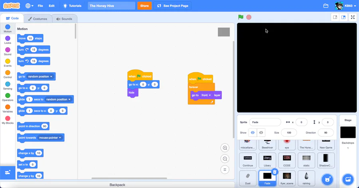Click the orange Share button
This screenshot has width=359, height=188.
pyautogui.click(x=144, y=6)
